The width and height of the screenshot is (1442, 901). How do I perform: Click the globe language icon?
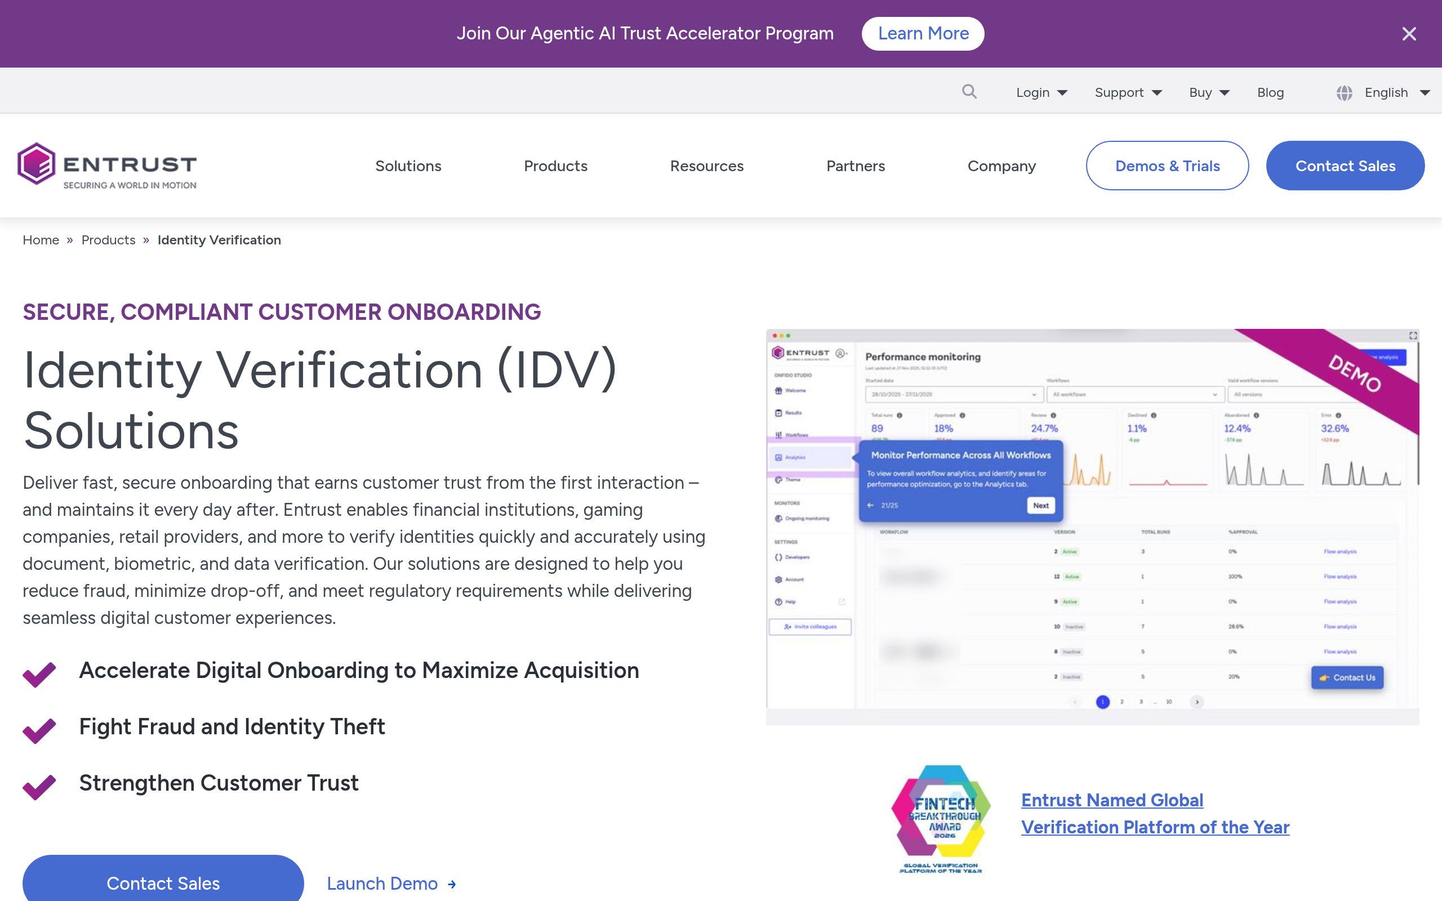pyautogui.click(x=1343, y=93)
